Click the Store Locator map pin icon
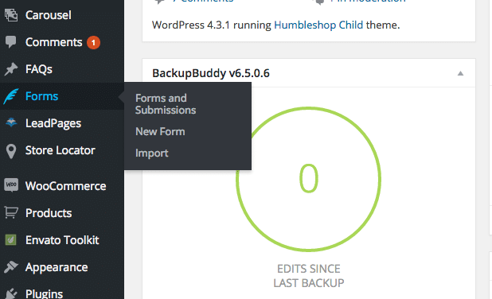 click(x=11, y=151)
